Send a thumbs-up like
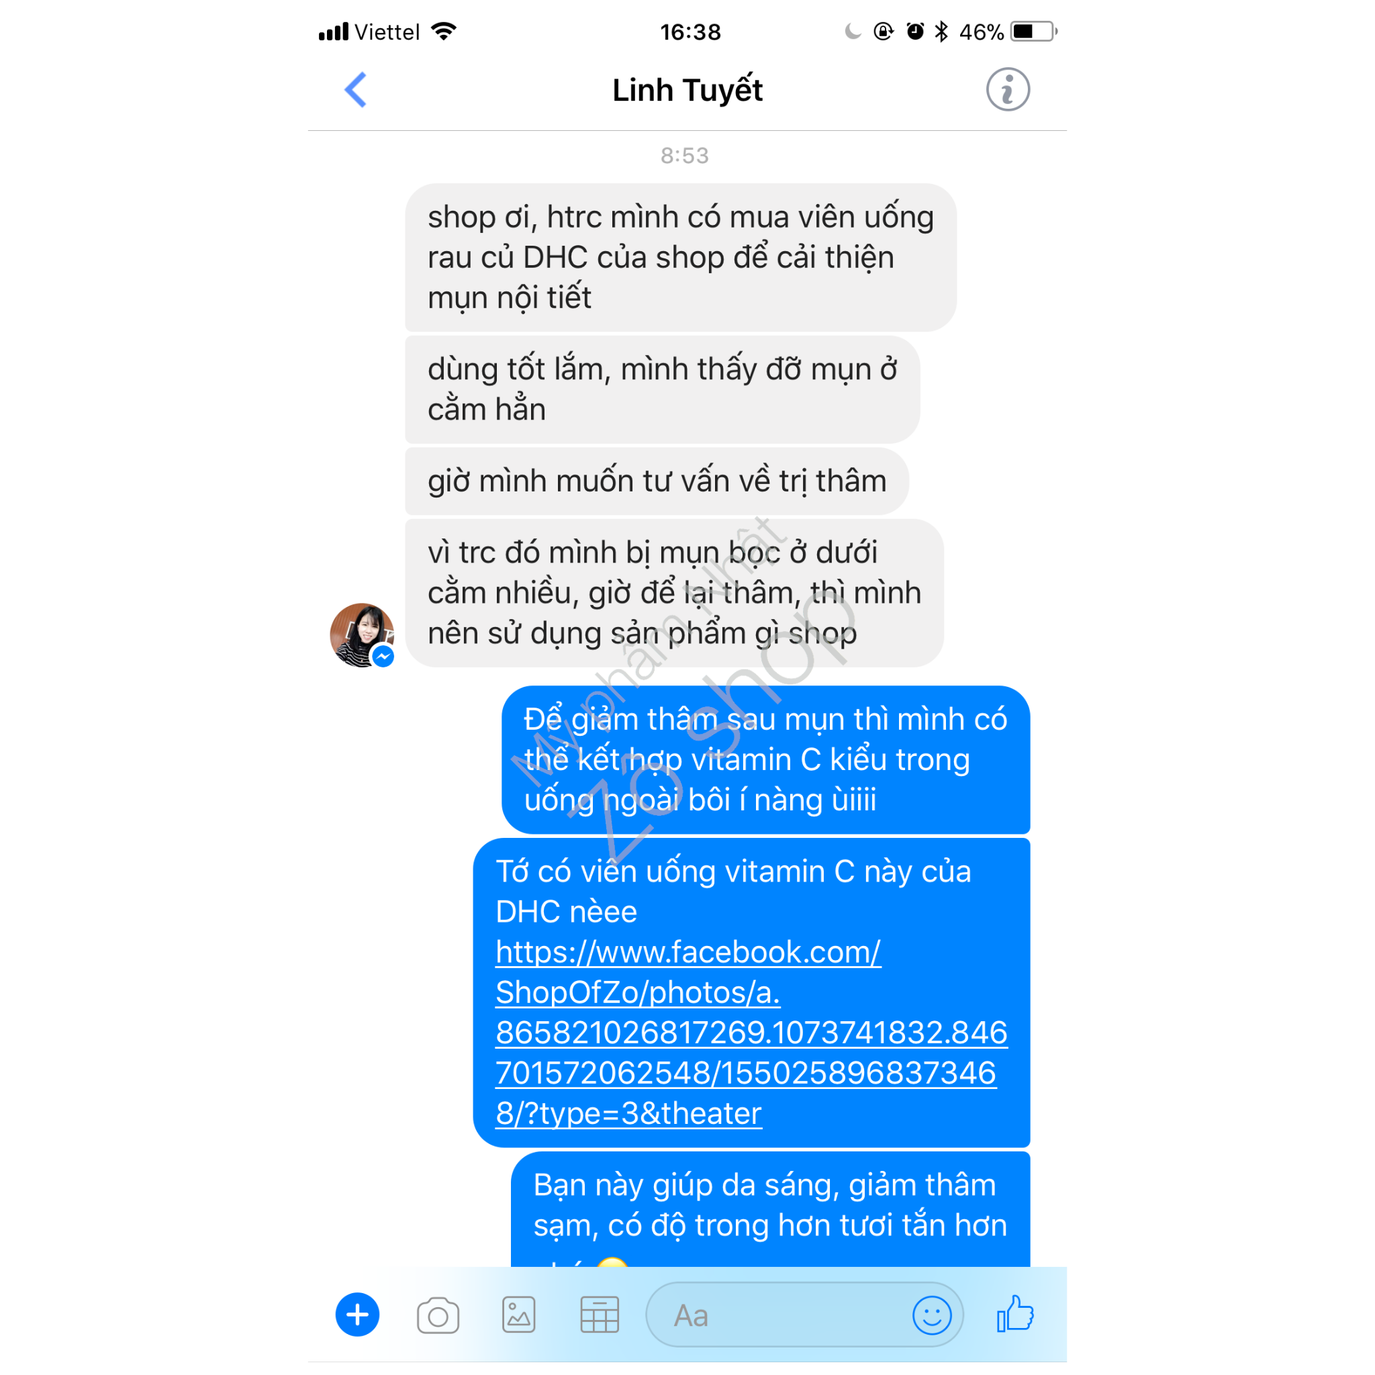1375x1375 pixels. [x=1015, y=1314]
